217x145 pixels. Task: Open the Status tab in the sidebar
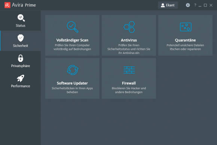(21, 21)
